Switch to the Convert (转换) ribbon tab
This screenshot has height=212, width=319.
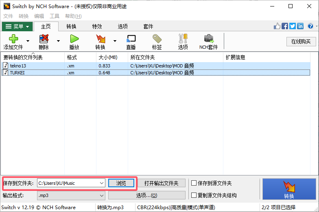click(x=72, y=26)
